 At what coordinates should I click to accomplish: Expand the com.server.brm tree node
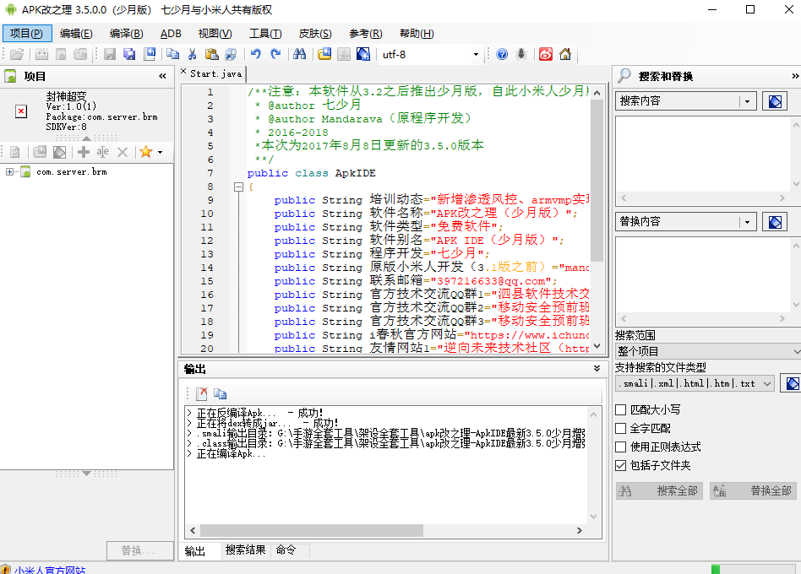tap(9, 172)
